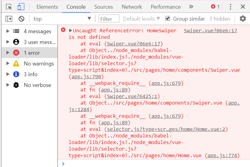Select the red error icon in sidebar

(x=16, y=53)
